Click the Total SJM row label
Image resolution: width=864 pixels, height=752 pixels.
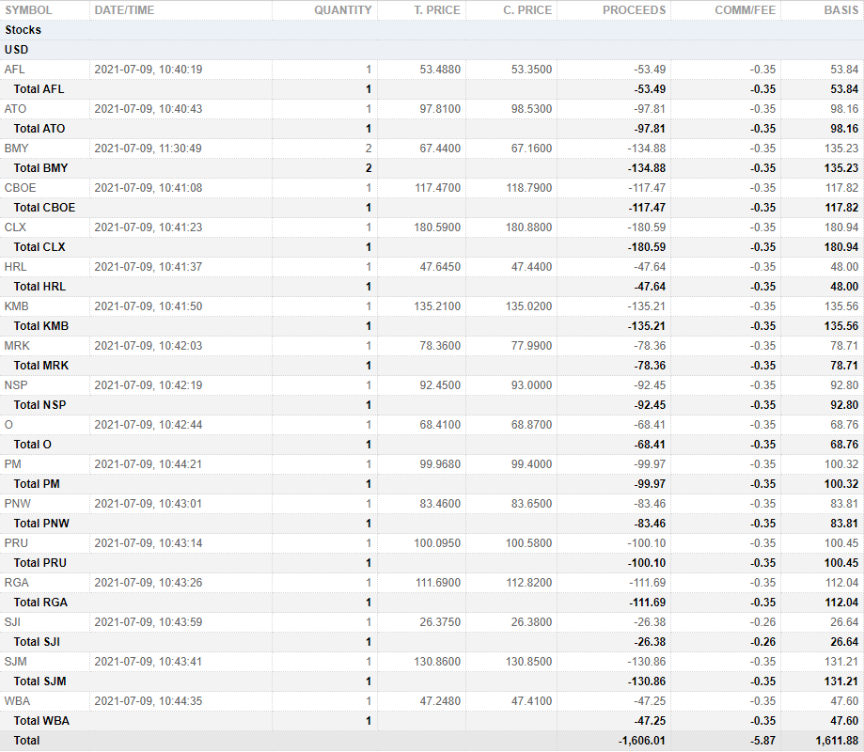pyautogui.click(x=39, y=682)
